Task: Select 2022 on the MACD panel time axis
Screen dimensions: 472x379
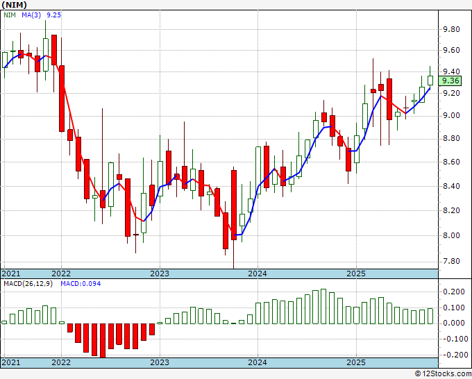Action: click(61, 362)
